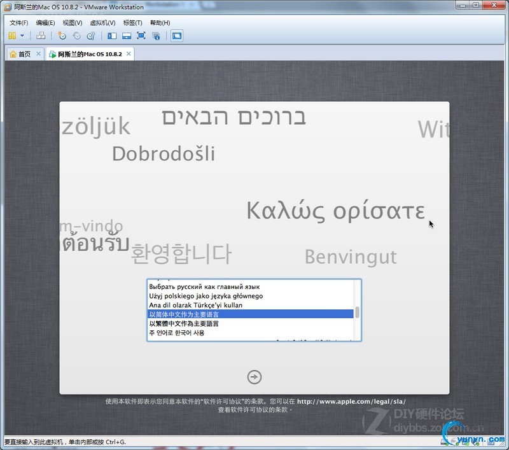
Task: Open the 虚拟机(V) menu
Action: [x=102, y=23]
